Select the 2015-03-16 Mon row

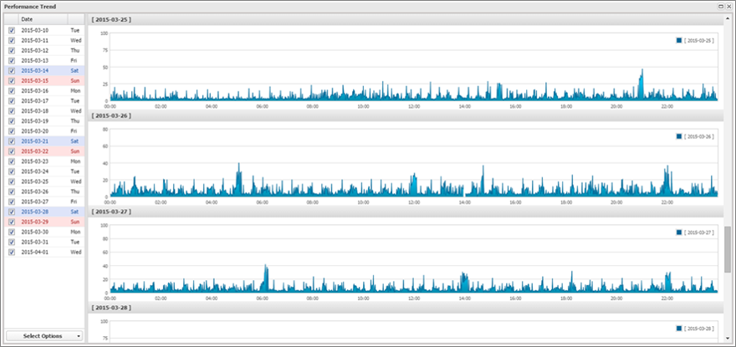[44, 90]
